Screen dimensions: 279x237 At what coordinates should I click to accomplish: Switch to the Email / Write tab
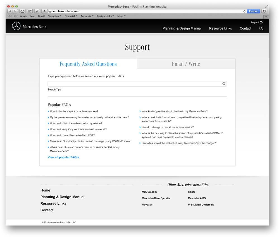[x=186, y=64]
